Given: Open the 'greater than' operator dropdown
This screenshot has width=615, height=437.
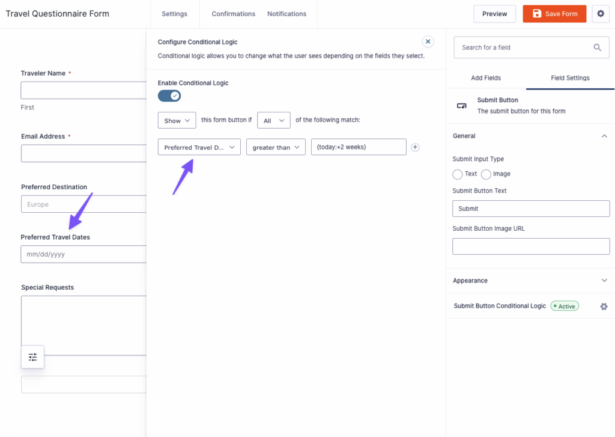Looking at the screenshot, I should 276,147.
